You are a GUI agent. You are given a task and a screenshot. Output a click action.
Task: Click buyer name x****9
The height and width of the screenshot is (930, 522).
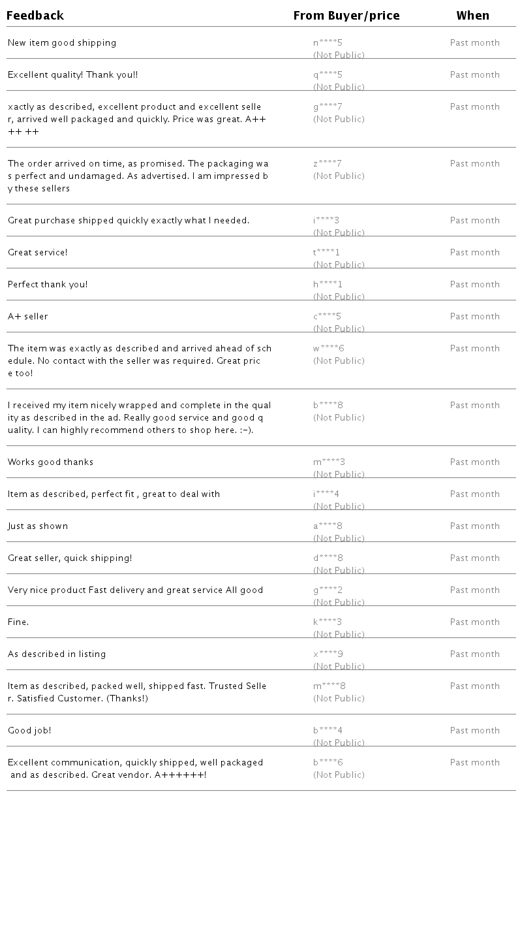click(x=328, y=654)
